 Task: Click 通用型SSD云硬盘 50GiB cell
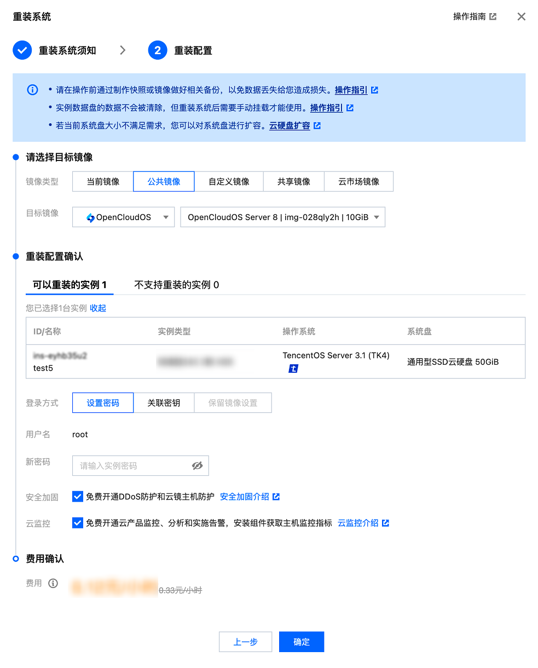pyautogui.click(x=453, y=361)
